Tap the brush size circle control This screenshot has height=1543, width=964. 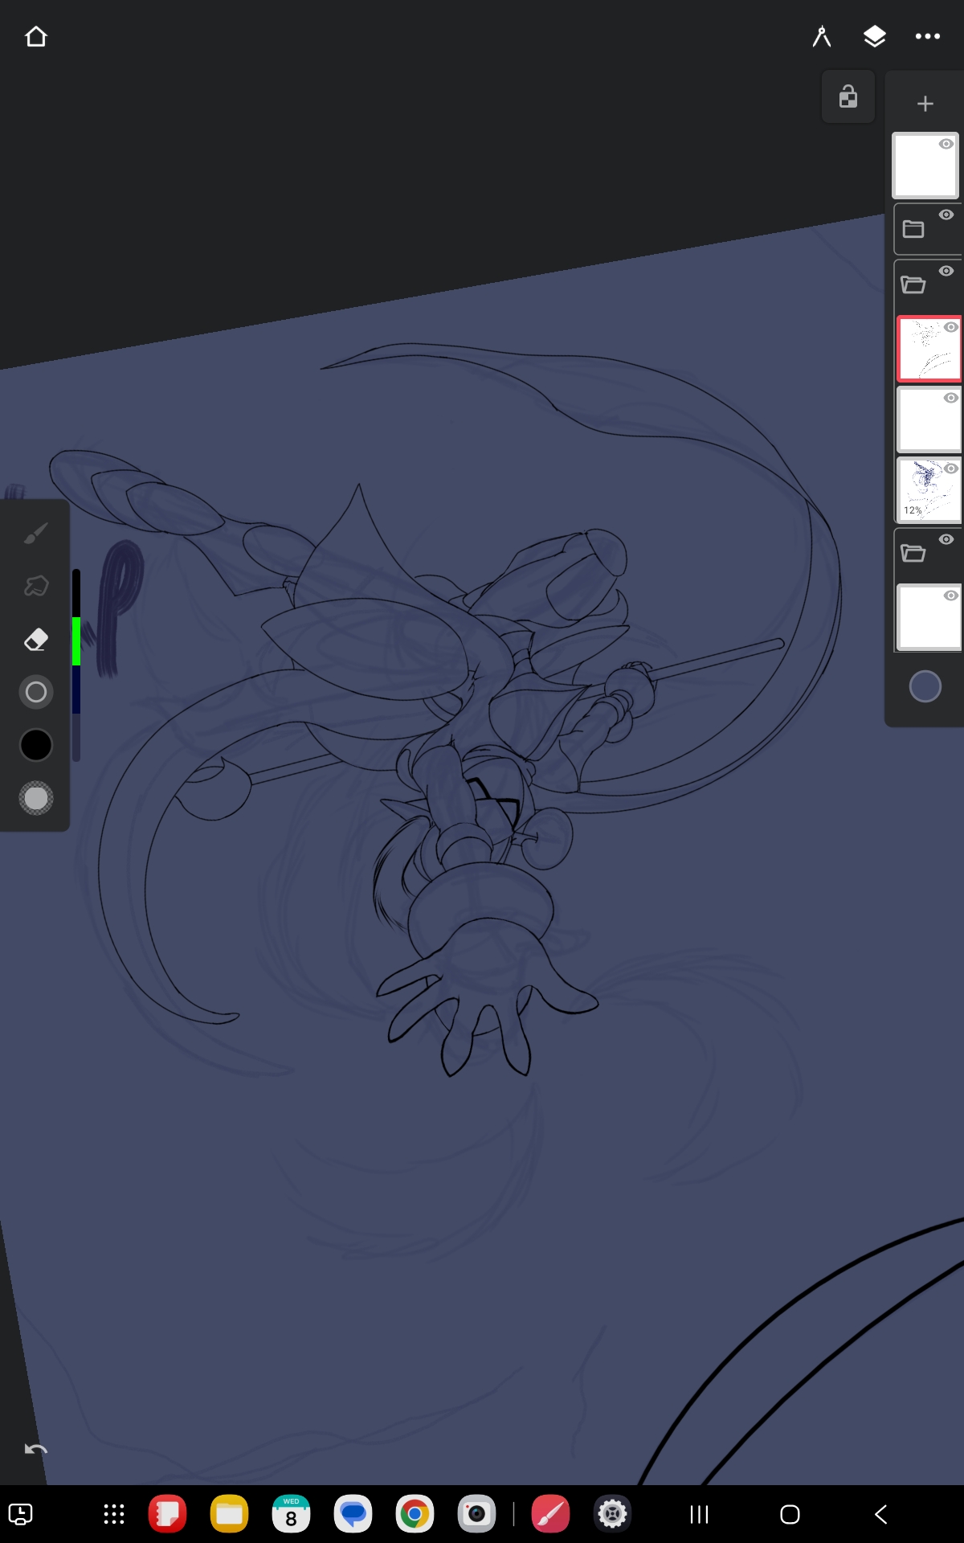(36, 692)
